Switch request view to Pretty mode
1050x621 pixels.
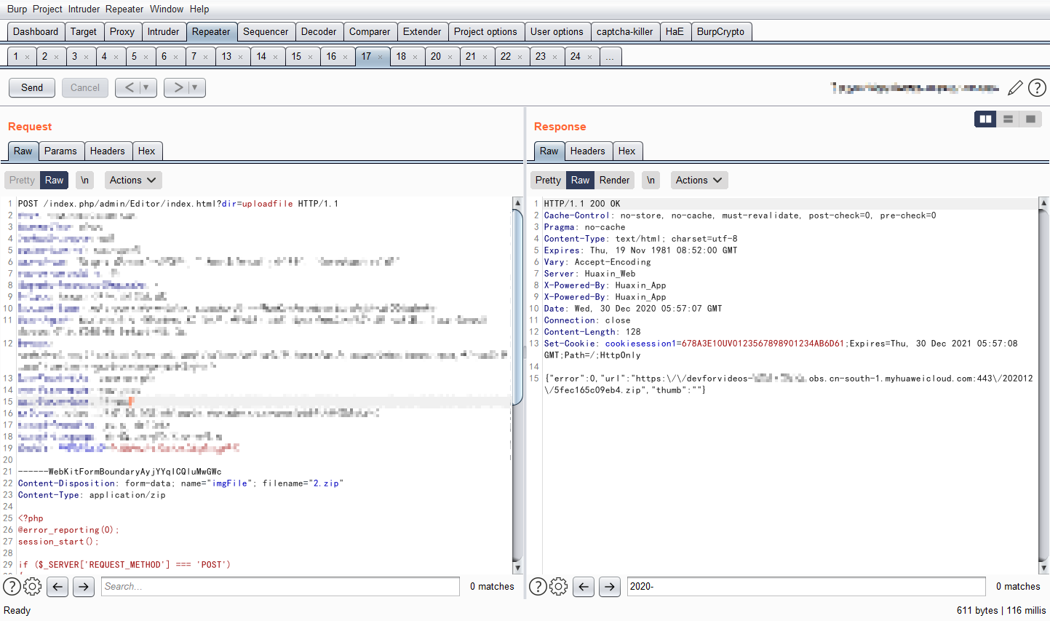(x=22, y=181)
